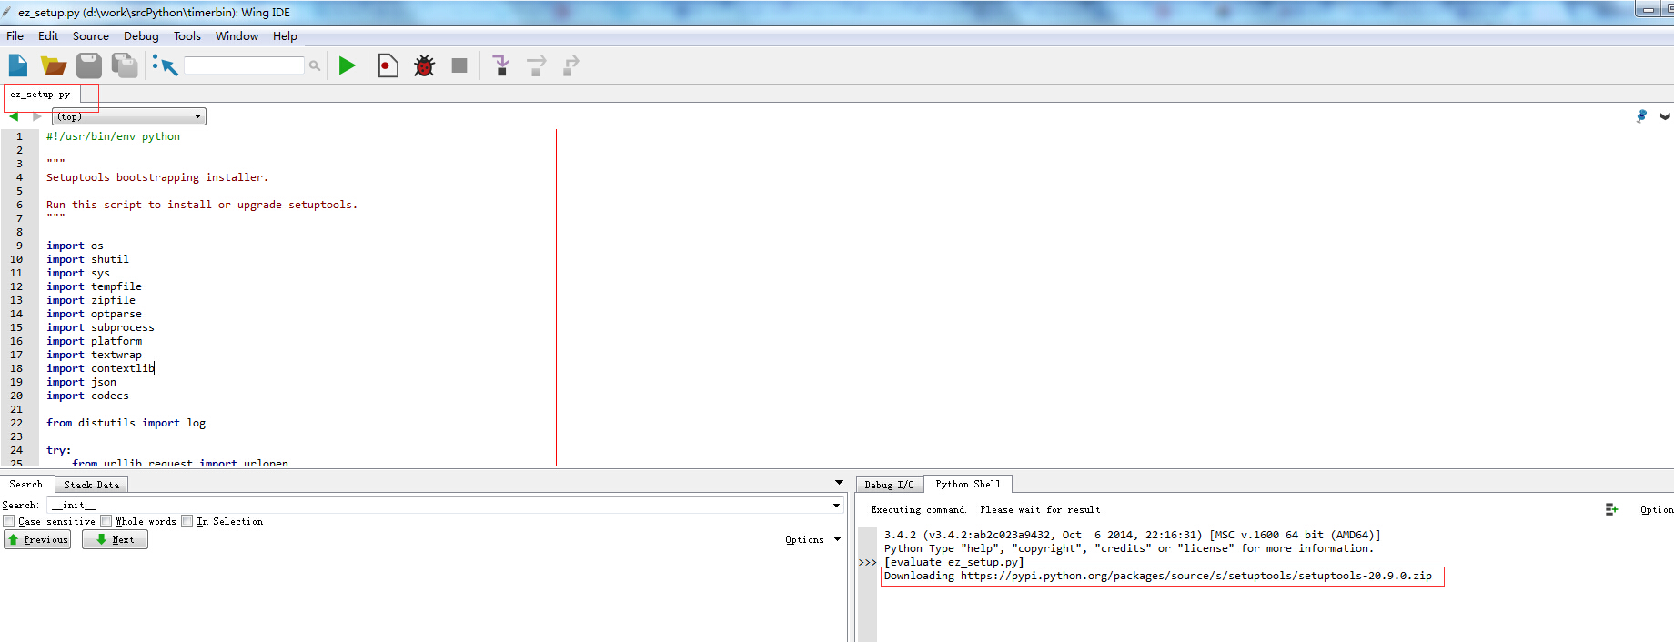The height and width of the screenshot is (642, 1674).
Task: Click the Step Out arrow icon
Action: click(570, 65)
